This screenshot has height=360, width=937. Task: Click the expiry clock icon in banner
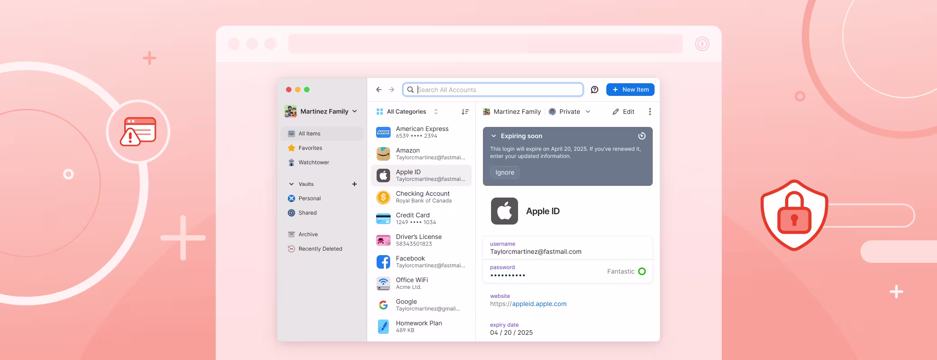coord(642,136)
